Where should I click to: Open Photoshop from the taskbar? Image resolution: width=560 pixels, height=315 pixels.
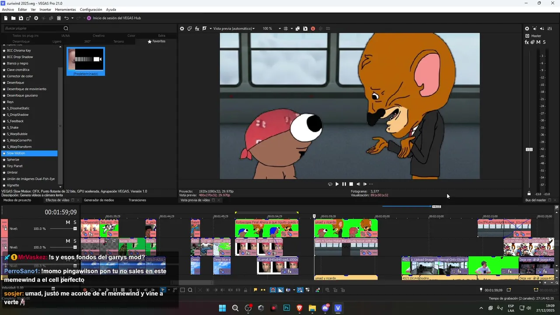pos(287,308)
